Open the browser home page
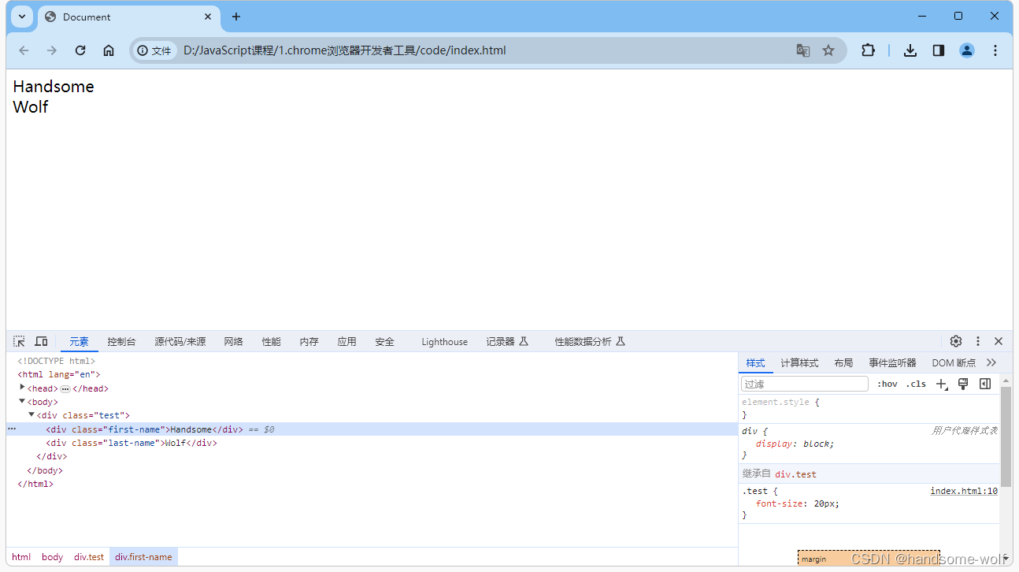1019x572 pixels. tap(109, 50)
